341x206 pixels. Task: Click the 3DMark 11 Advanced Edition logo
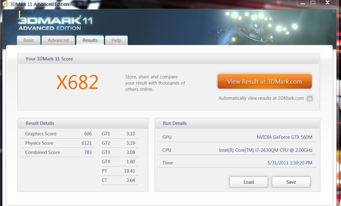click(x=55, y=23)
